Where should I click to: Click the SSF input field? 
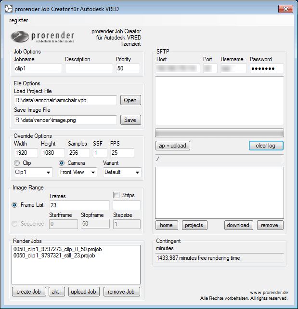click(x=100, y=153)
